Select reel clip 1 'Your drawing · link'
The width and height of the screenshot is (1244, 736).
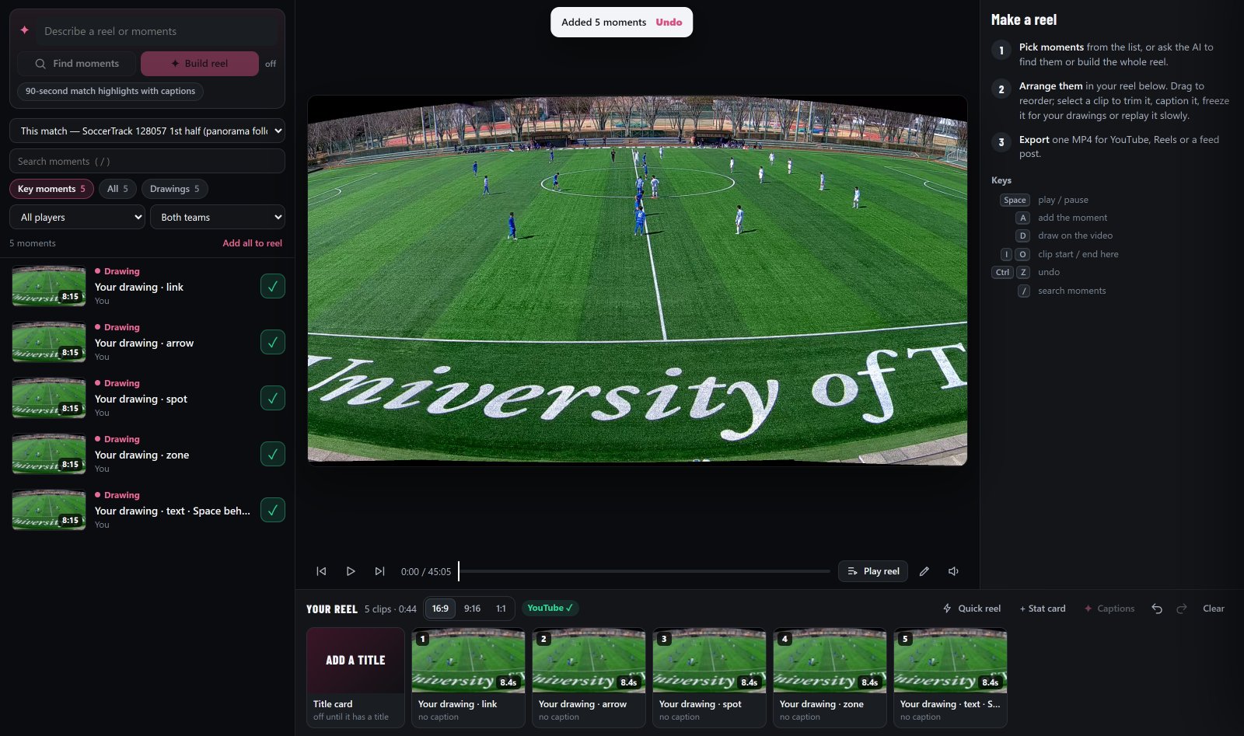[468, 678]
